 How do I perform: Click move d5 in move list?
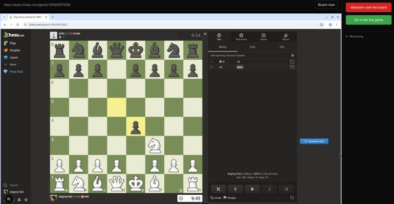point(239,61)
